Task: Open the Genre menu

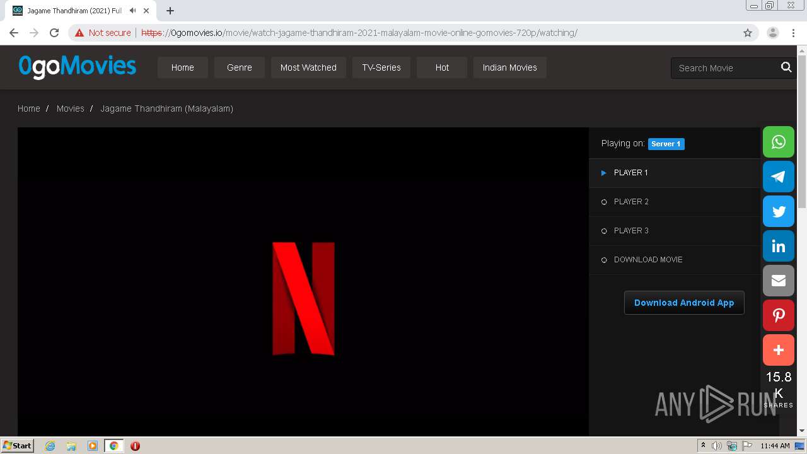Action: (240, 67)
